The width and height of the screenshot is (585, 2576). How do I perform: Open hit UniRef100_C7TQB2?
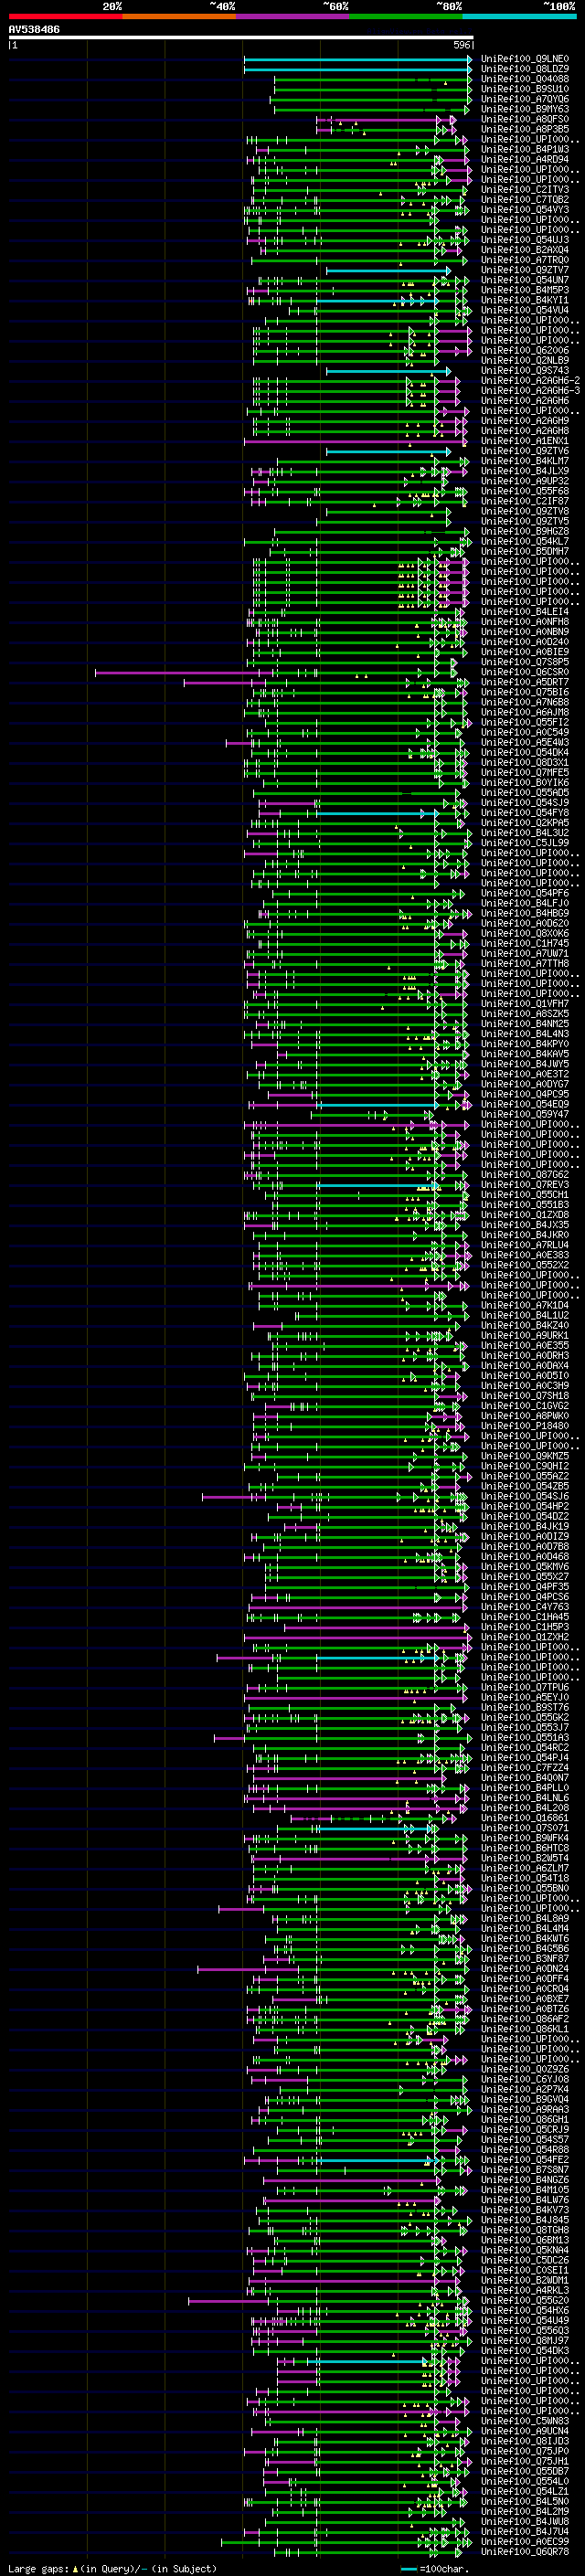pos(524,200)
